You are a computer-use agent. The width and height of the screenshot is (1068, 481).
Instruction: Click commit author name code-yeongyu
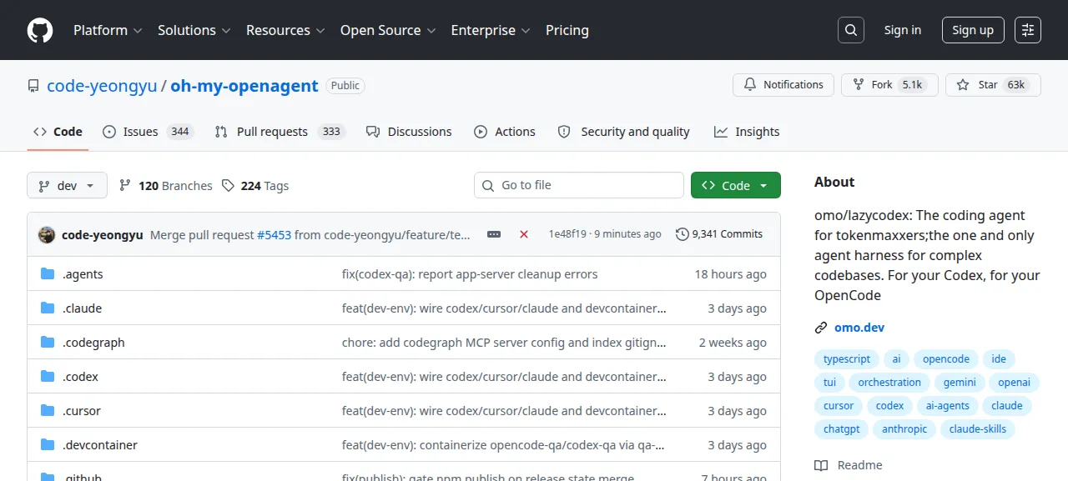pos(103,235)
